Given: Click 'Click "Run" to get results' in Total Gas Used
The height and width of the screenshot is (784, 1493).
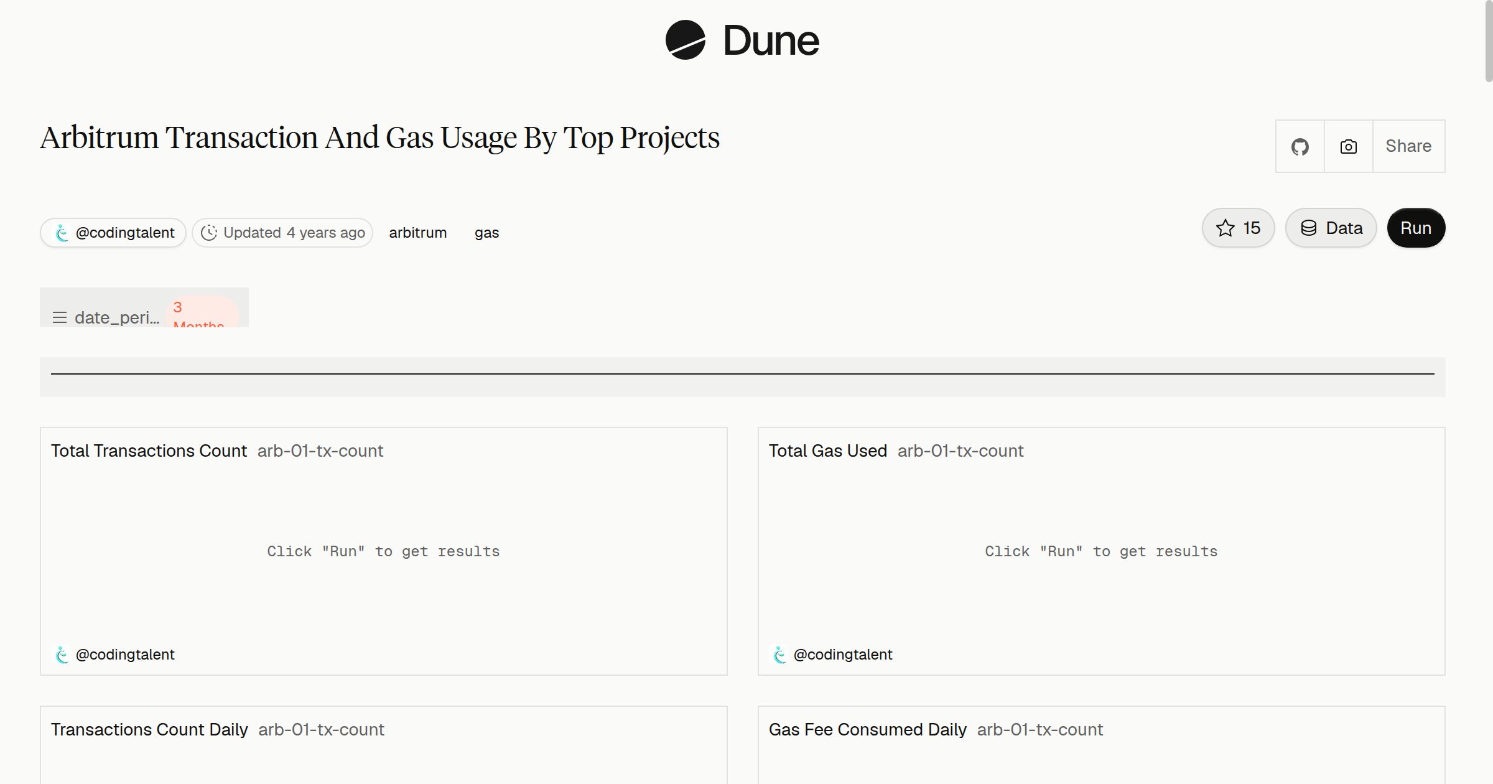Looking at the screenshot, I should 1101,551.
